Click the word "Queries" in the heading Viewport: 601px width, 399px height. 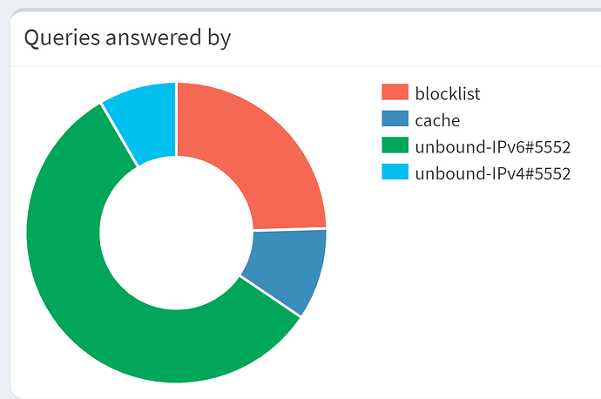click(x=54, y=37)
